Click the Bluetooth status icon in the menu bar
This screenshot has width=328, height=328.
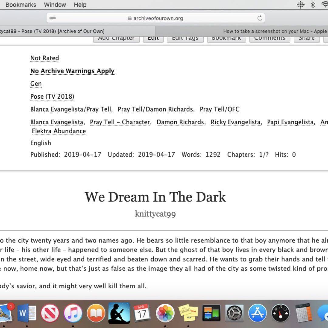(x=313, y=5)
